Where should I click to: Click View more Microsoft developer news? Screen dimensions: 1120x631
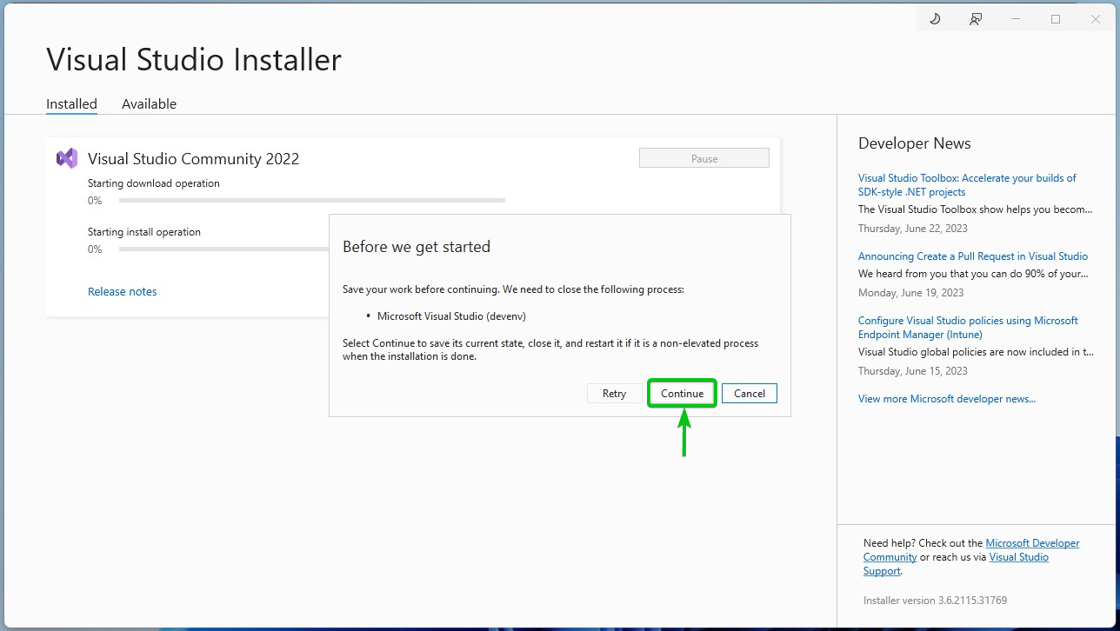point(947,399)
